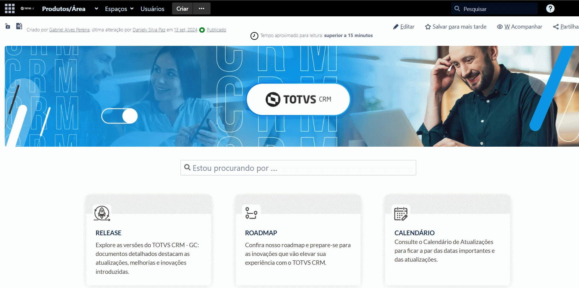This screenshot has height=288, width=579.
Task: Click the Acompanhar watch button
Action: 520,27
